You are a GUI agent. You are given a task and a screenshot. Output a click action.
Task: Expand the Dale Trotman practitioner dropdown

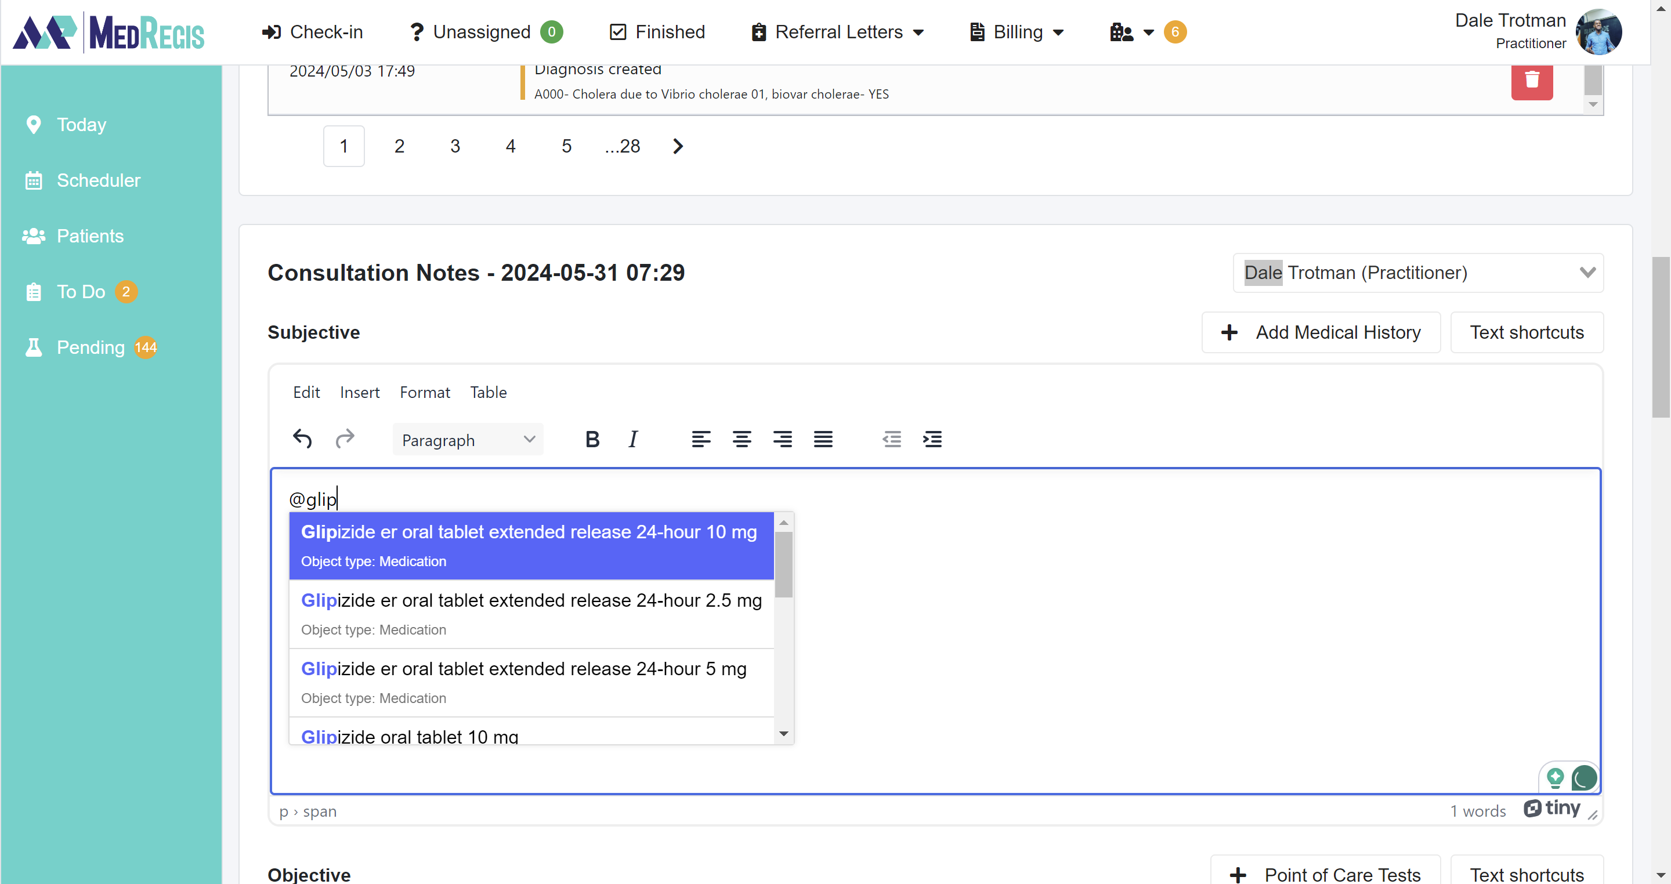click(x=1418, y=273)
